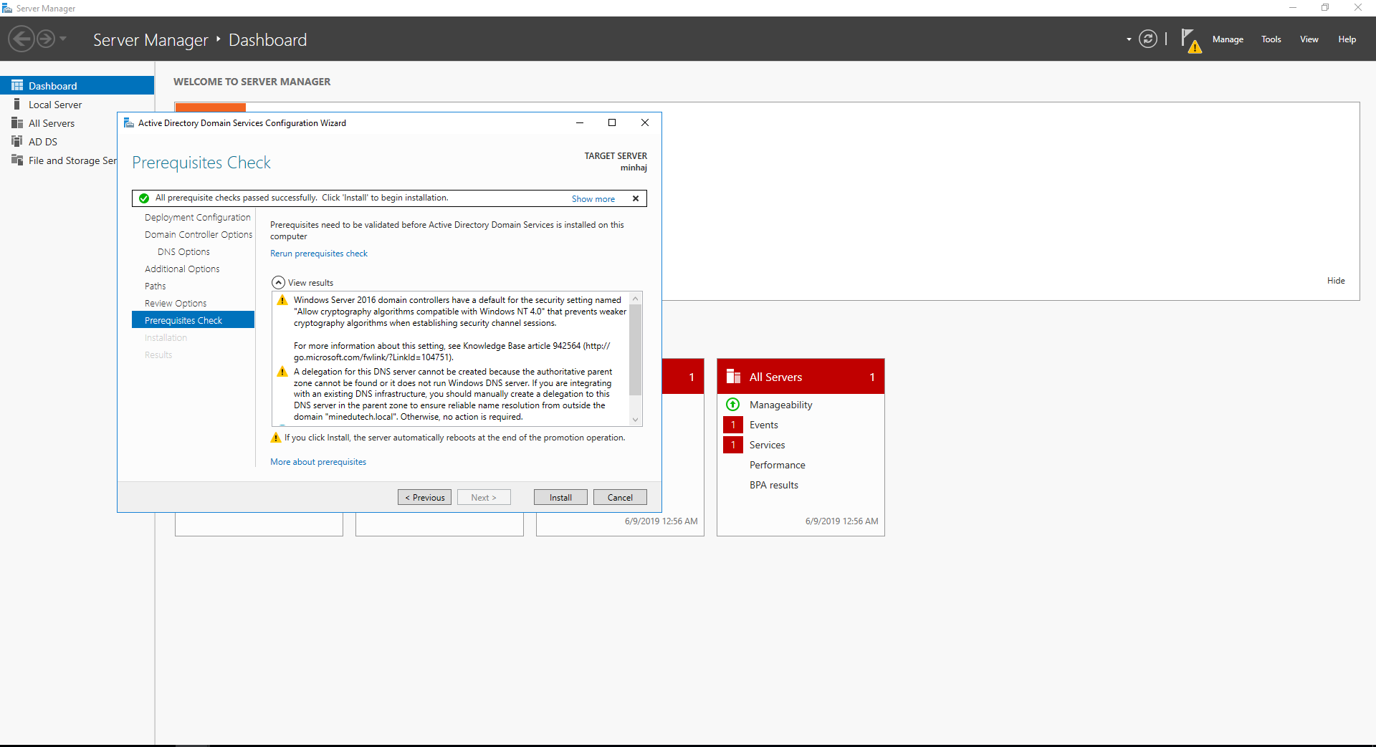Expand the header breadcrumb dropdown arrow

tap(1129, 39)
